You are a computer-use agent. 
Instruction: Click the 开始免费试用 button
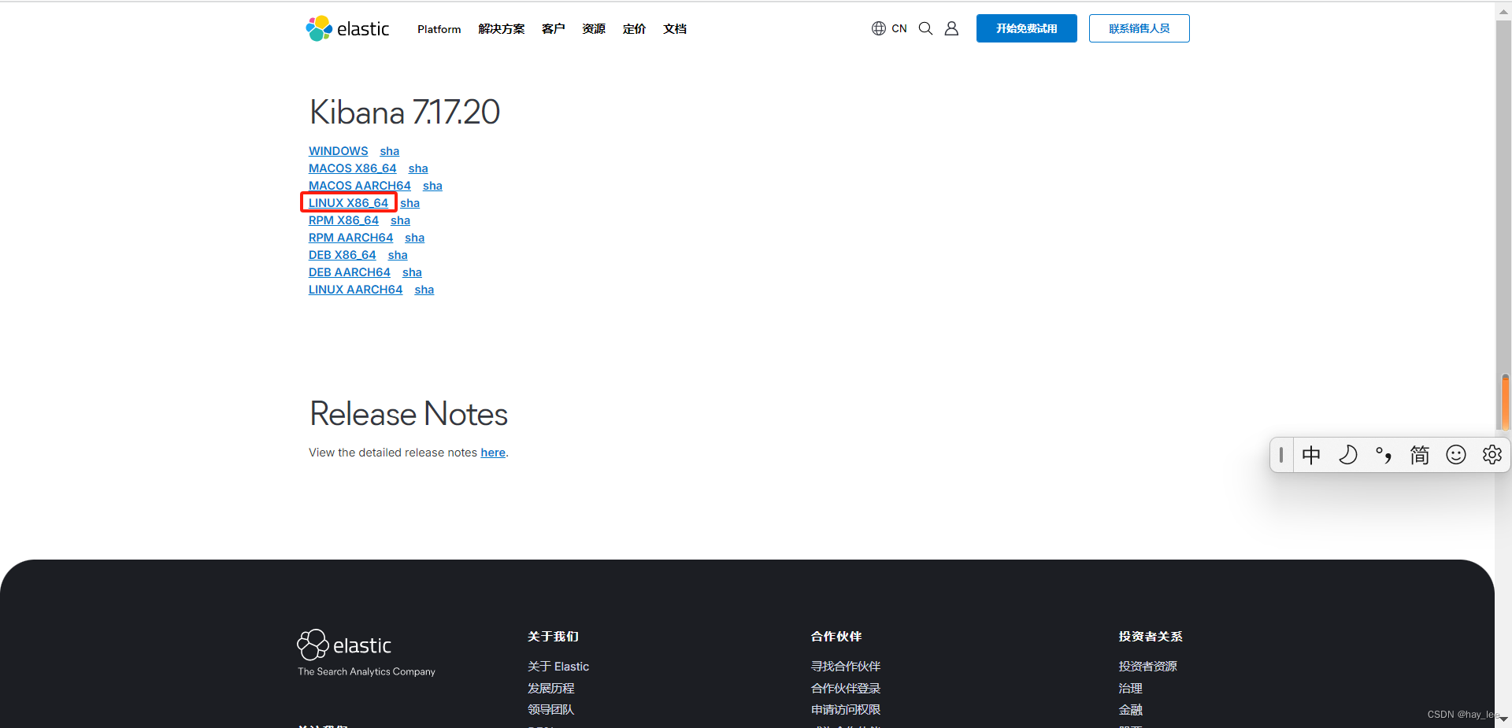(x=1027, y=28)
